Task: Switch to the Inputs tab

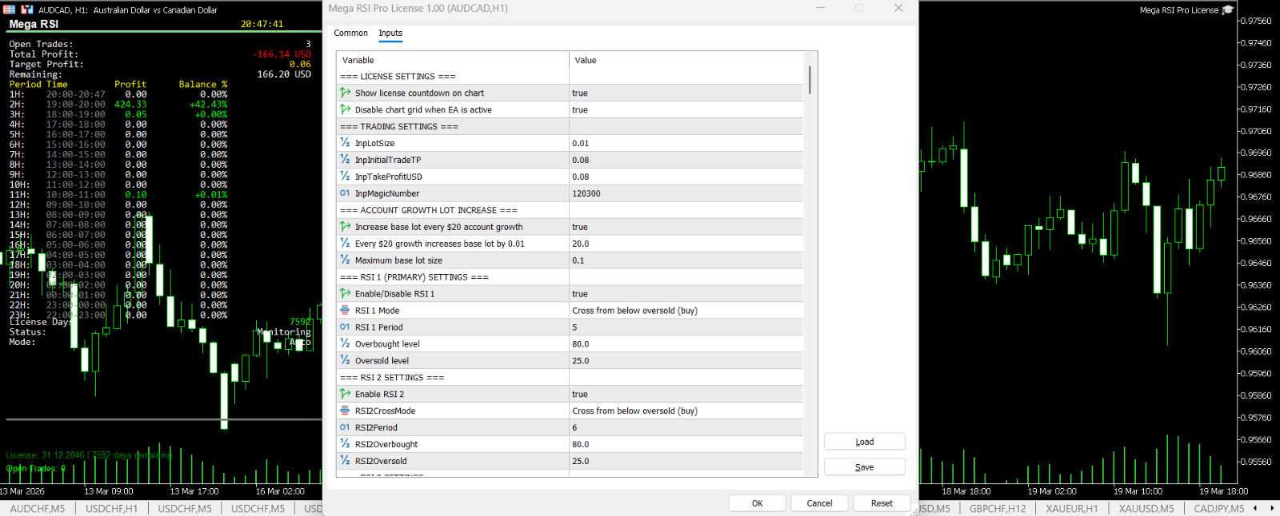Action: [390, 33]
